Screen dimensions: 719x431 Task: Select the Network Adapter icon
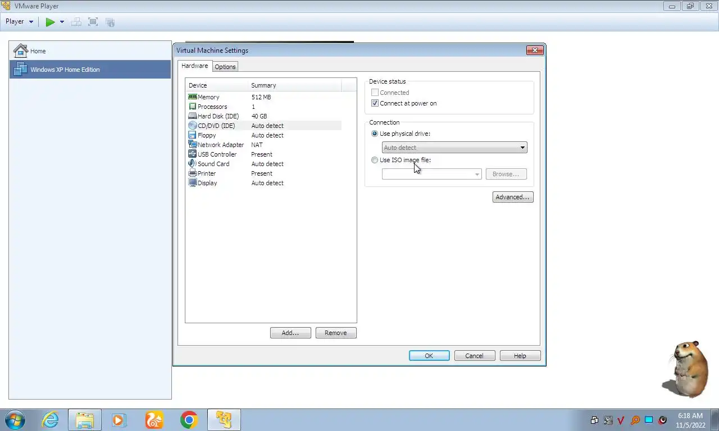[x=193, y=145]
